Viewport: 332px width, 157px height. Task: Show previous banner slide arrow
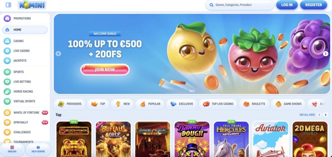[58, 54]
